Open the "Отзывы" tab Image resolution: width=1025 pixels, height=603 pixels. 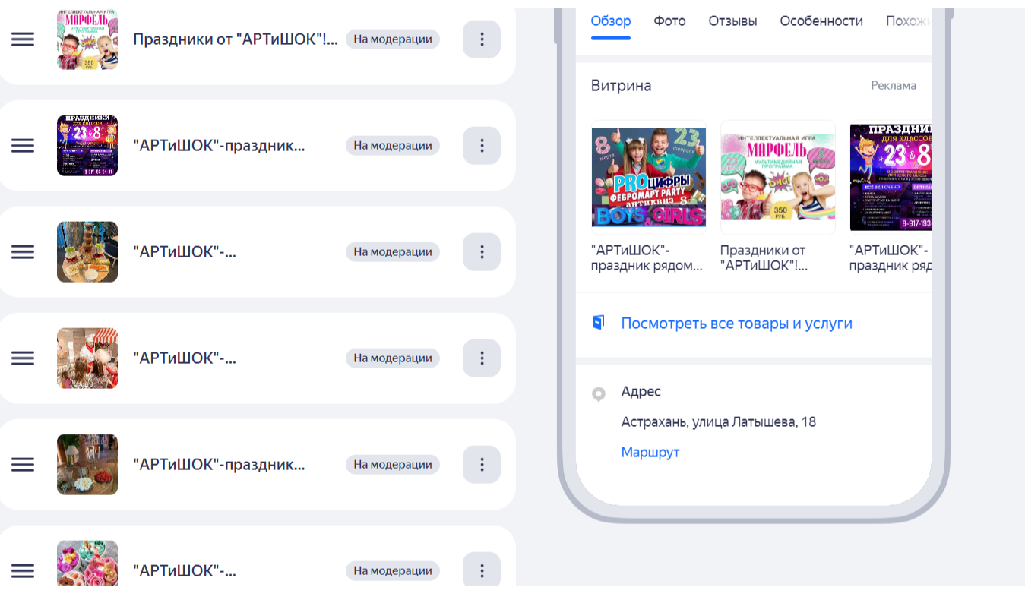pos(732,21)
